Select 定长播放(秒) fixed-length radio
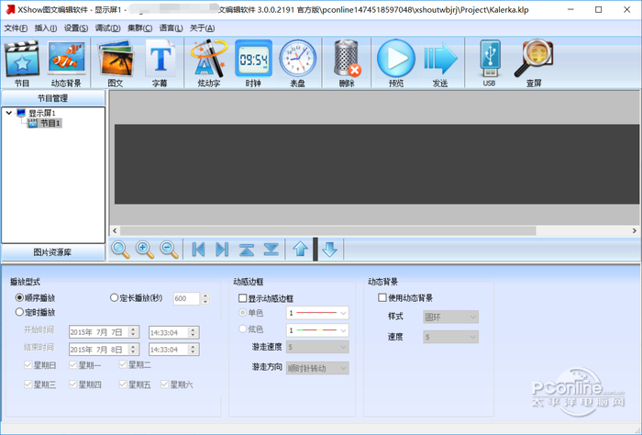This screenshot has height=435, width=642. (115, 297)
